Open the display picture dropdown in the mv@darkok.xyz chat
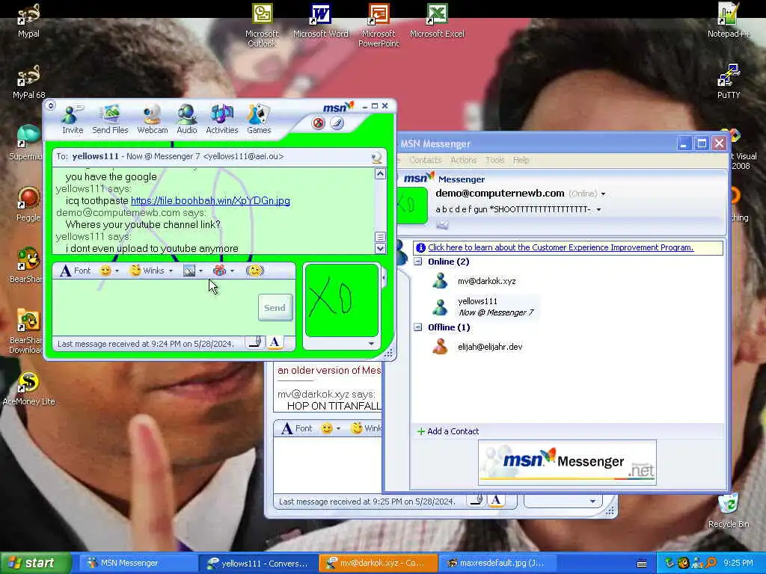Screen dimensions: 766x574 tap(592, 502)
